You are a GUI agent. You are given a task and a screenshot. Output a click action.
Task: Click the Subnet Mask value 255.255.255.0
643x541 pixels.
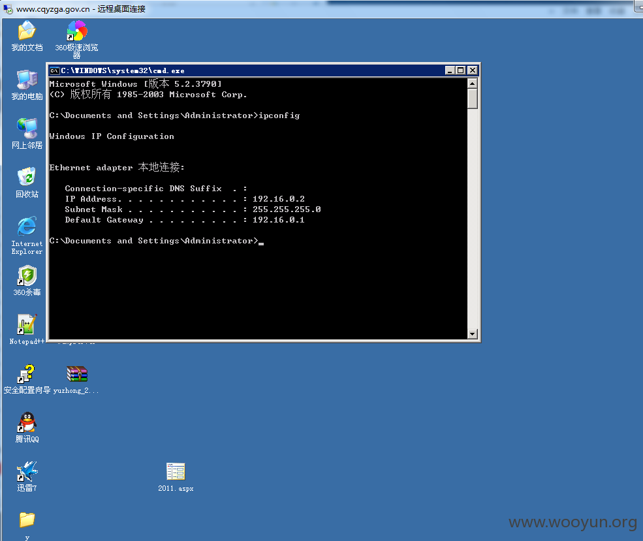pyautogui.click(x=286, y=209)
